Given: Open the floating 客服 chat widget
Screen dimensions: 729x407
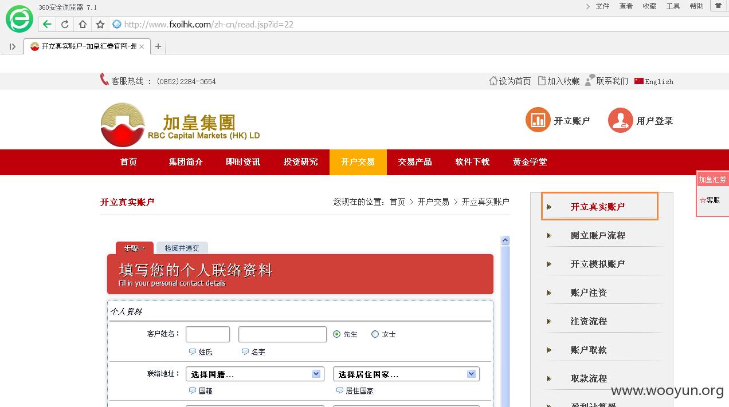Looking at the screenshot, I should click(710, 200).
